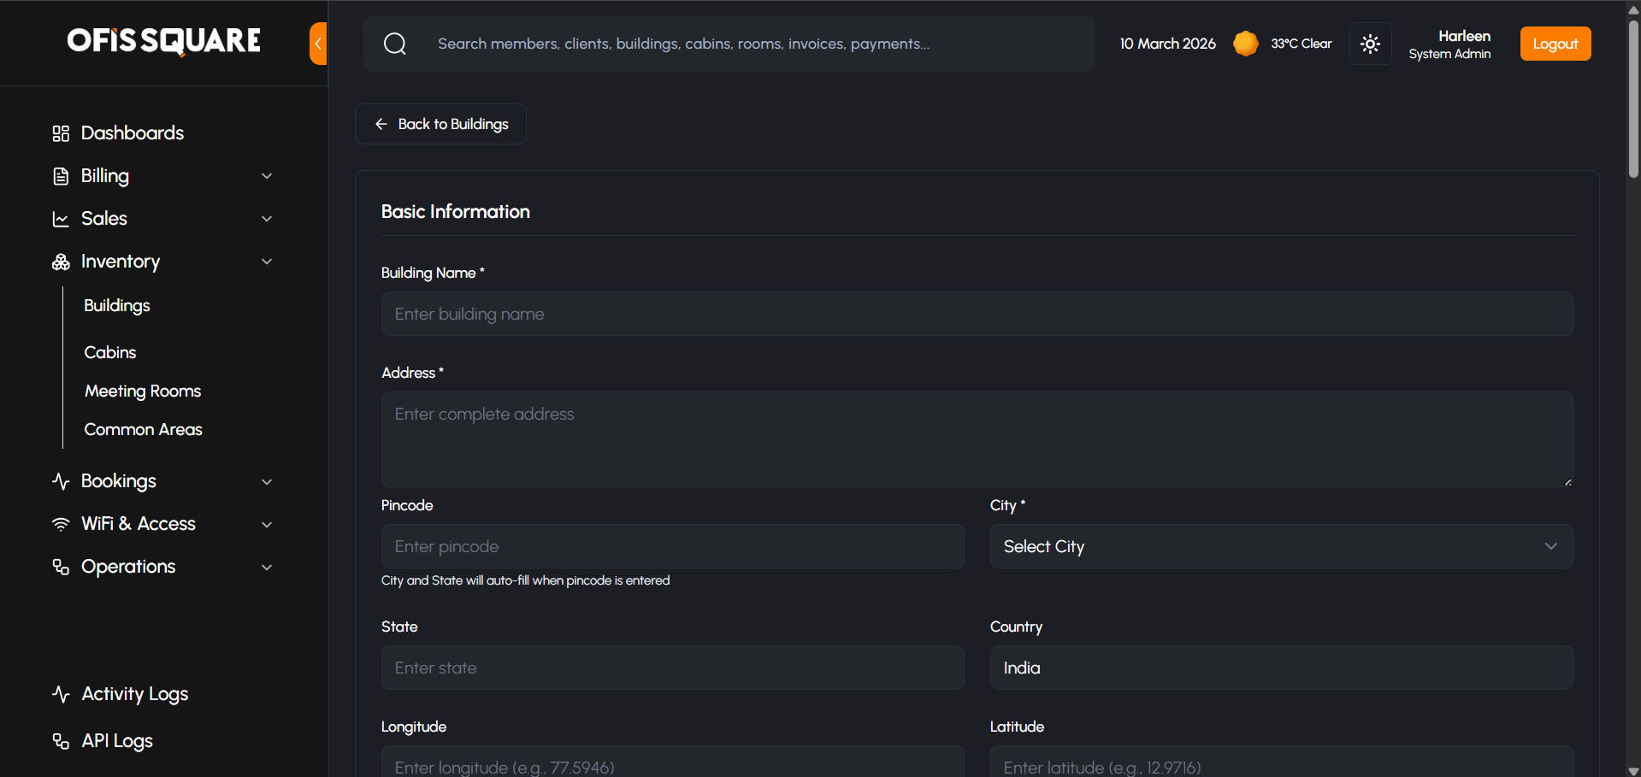Click the Building Name input field
The image size is (1641, 777).
977,314
